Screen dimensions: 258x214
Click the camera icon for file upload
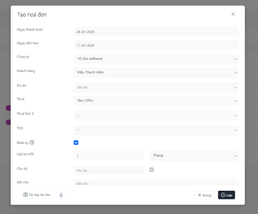click(x=25, y=195)
